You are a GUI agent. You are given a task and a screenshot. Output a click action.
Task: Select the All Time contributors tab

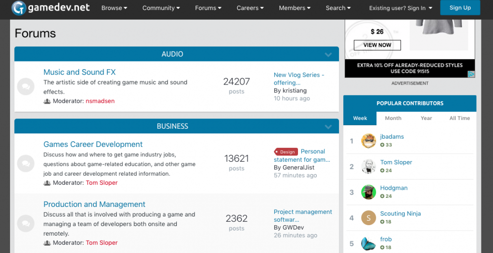pyautogui.click(x=459, y=118)
